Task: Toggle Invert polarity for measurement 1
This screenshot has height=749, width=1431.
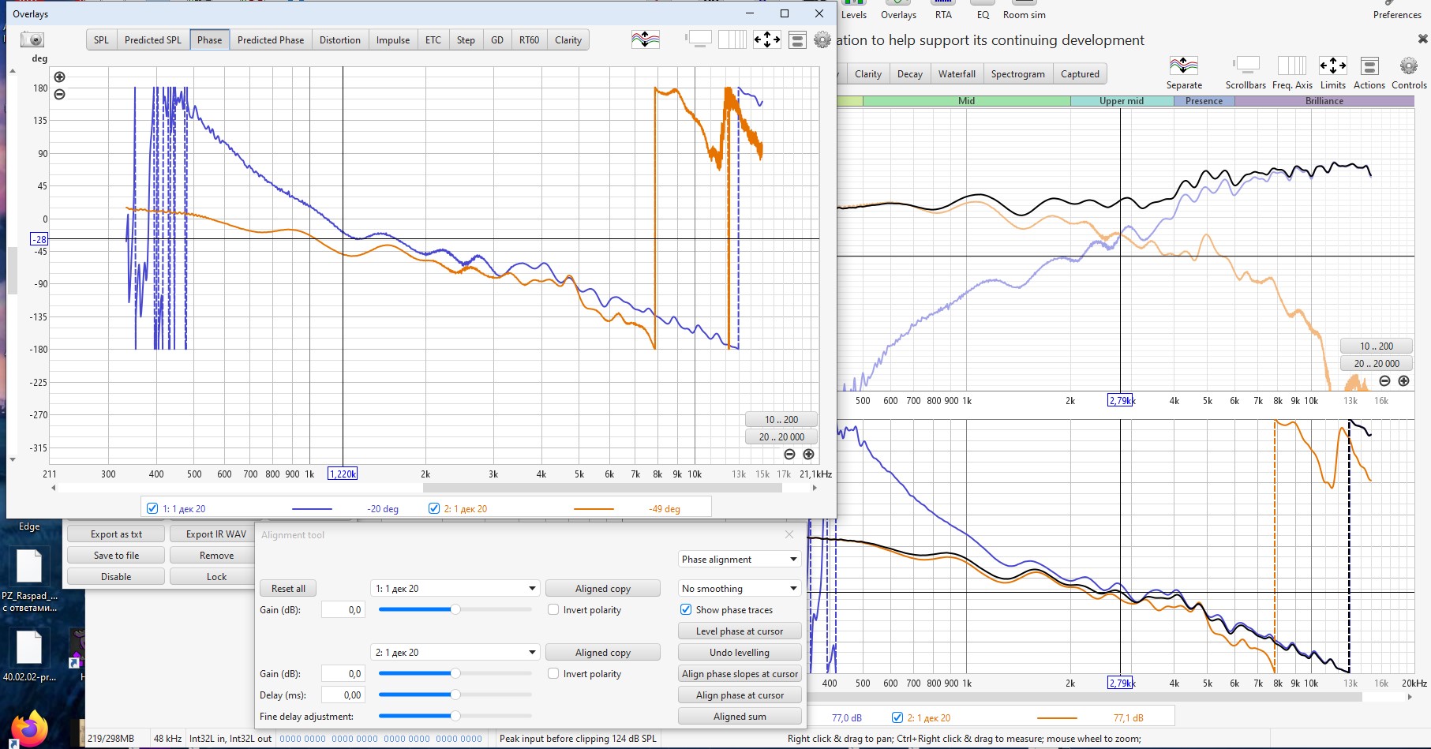Action: (553, 609)
